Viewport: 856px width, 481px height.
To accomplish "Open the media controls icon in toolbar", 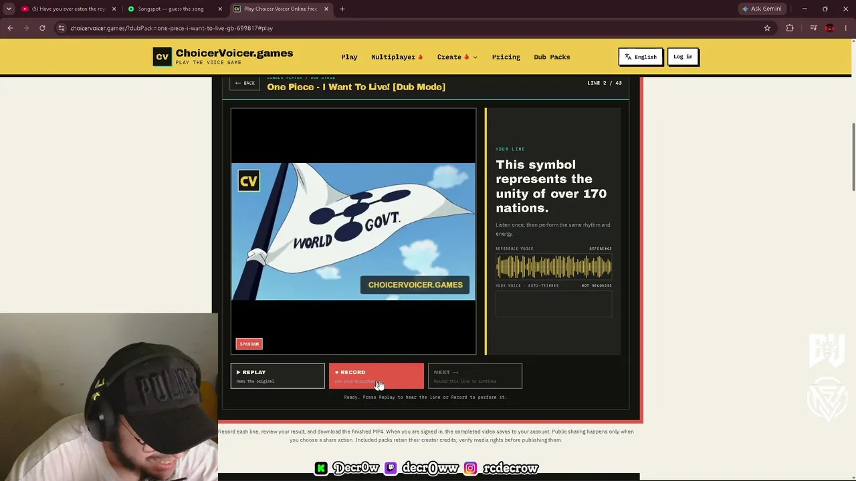I will click(813, 28).
